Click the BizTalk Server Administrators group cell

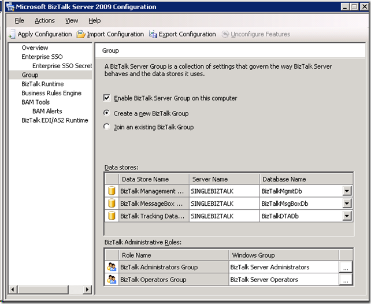[x=284, y=267]
